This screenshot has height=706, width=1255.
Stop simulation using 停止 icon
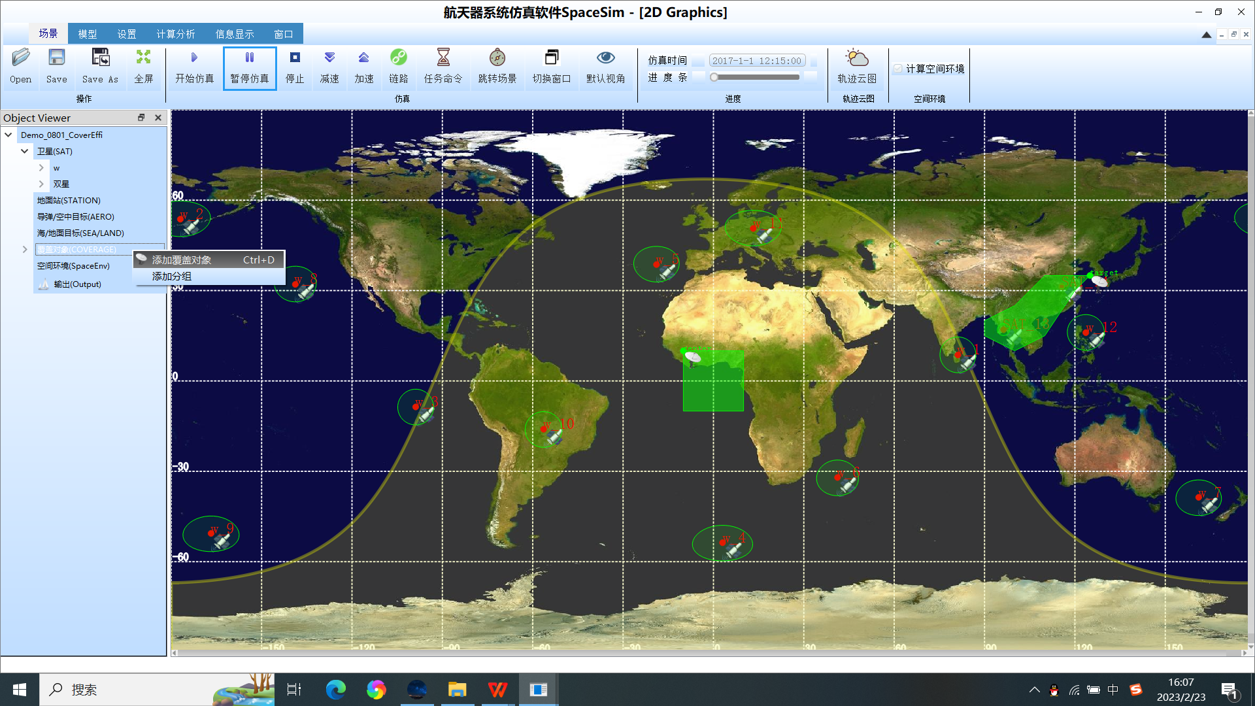click(295, 67)
